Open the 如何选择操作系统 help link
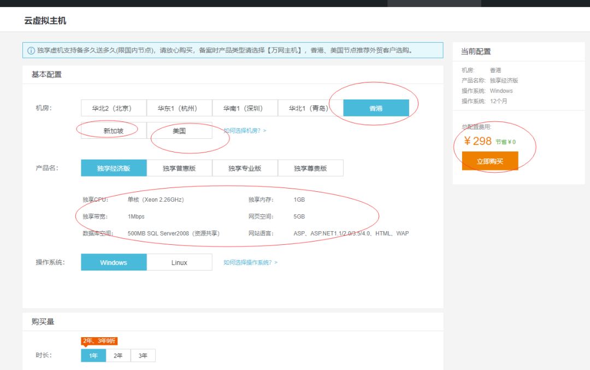The width and height of the screenshot is (590, 370). pos(250,262)
